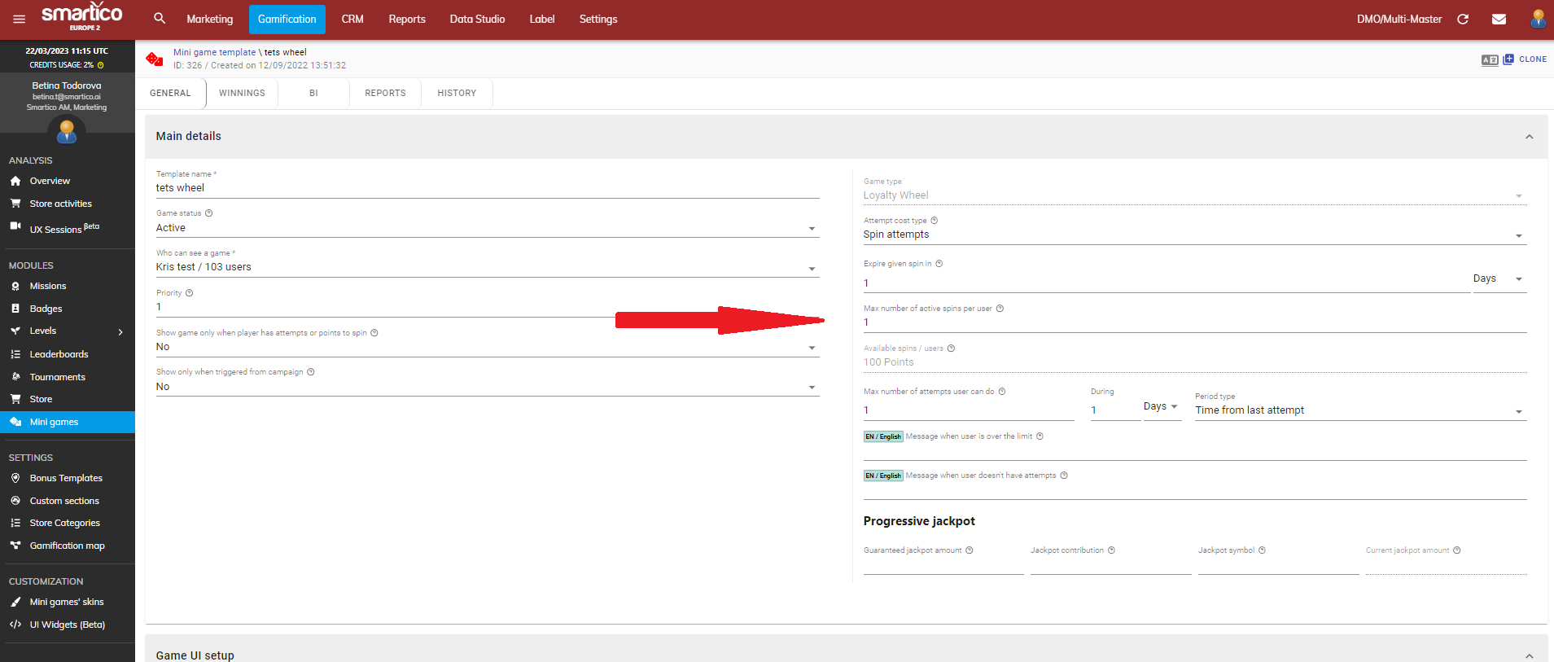Switch to the WINNINGS tab
Image resolution: width=1554 pixels, height=662 pixels.
pos(242,93)
